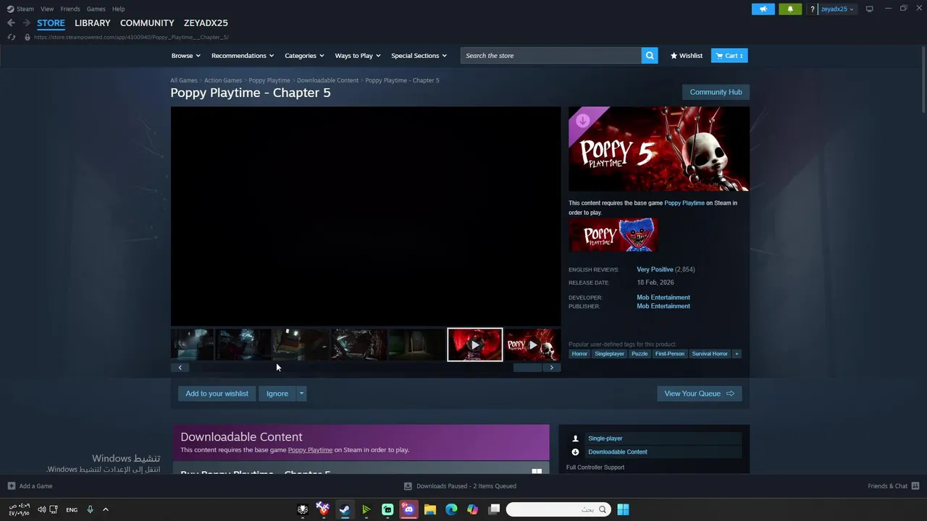The height and width of the screenshot is (521, 927).
Task: Switch to the LIBRARY tab
Action: tap(93, 23)
